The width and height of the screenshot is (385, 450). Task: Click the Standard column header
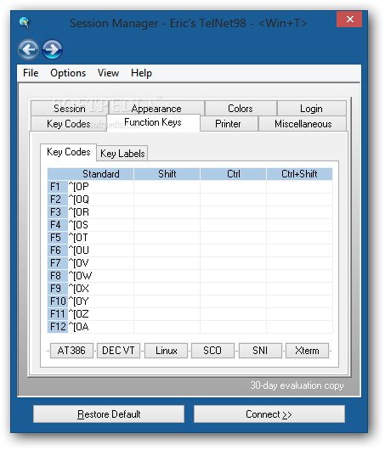click(101, 174)
